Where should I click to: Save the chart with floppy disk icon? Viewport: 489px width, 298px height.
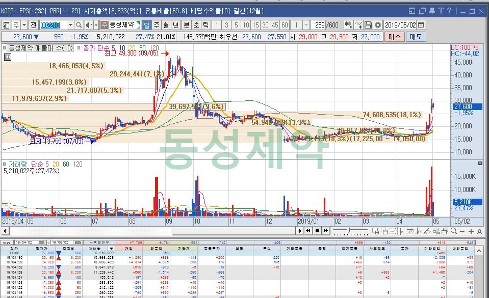(368, 25)
